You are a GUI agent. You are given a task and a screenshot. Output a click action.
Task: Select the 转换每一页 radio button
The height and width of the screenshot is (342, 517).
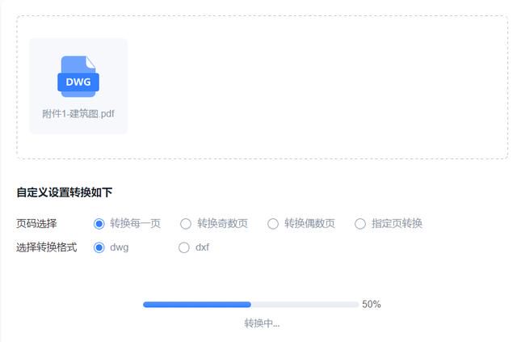tap(99, 224)
